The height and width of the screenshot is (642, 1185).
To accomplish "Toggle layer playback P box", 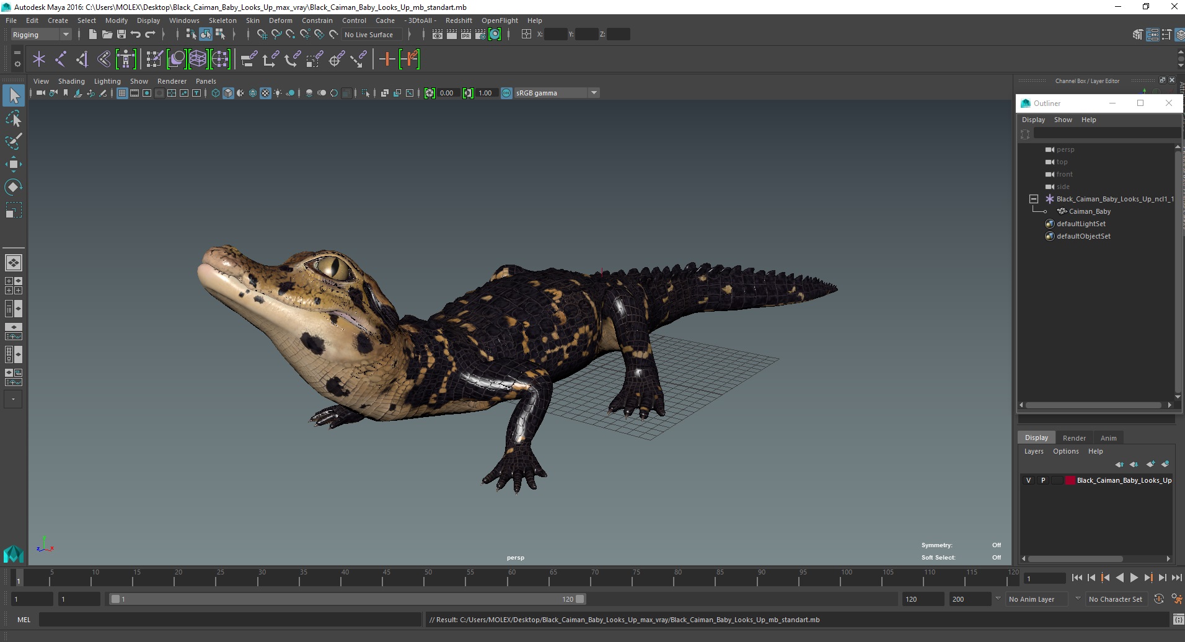I will point(1043,480).
